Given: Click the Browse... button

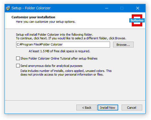Looking at the screenshot, I should point(123,45).
